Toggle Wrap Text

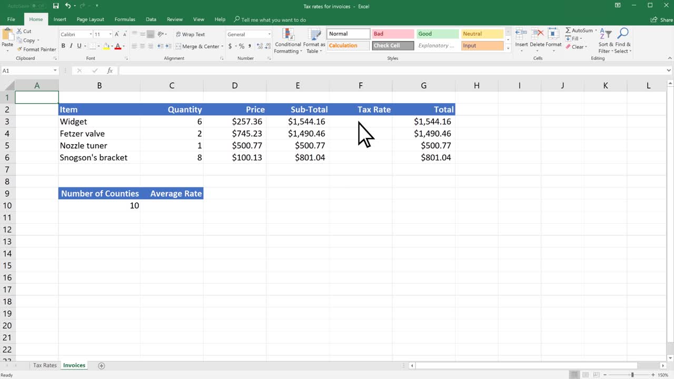pos(190,34)
